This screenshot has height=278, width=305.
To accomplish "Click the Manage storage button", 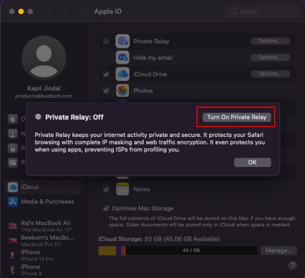I will coord(279,250).
